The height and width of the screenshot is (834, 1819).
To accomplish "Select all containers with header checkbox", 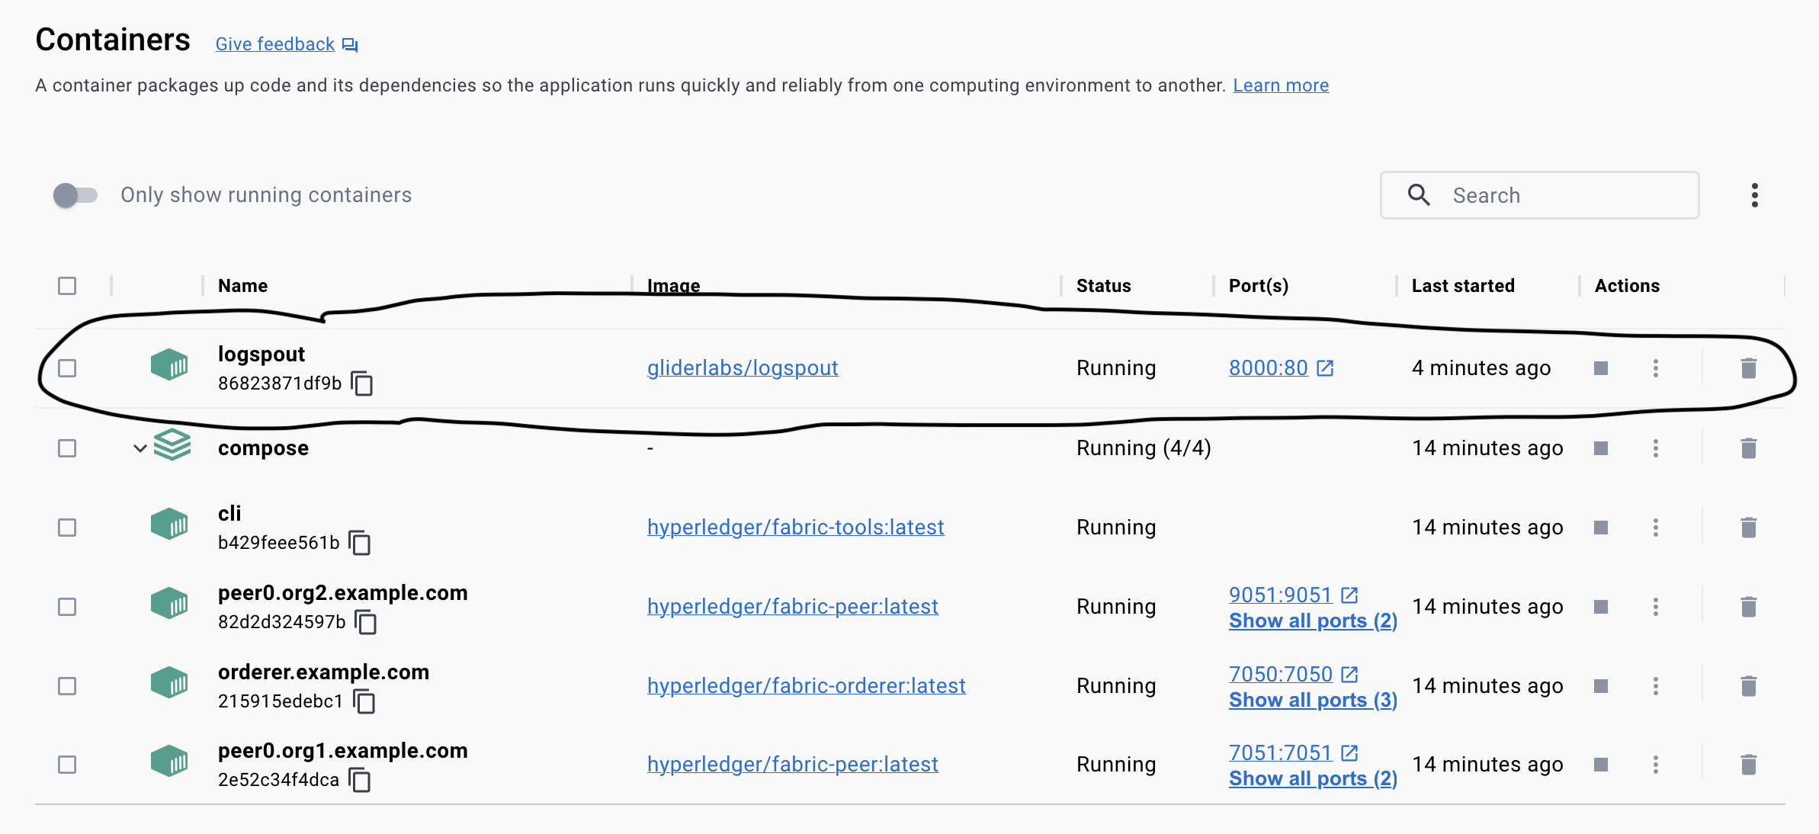I will tap(67, 286).
